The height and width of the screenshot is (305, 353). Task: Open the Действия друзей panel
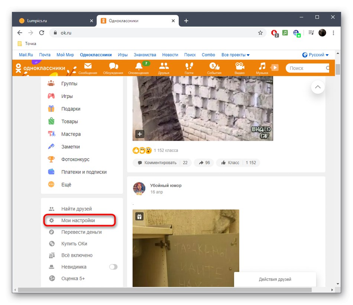click(275, 279)
